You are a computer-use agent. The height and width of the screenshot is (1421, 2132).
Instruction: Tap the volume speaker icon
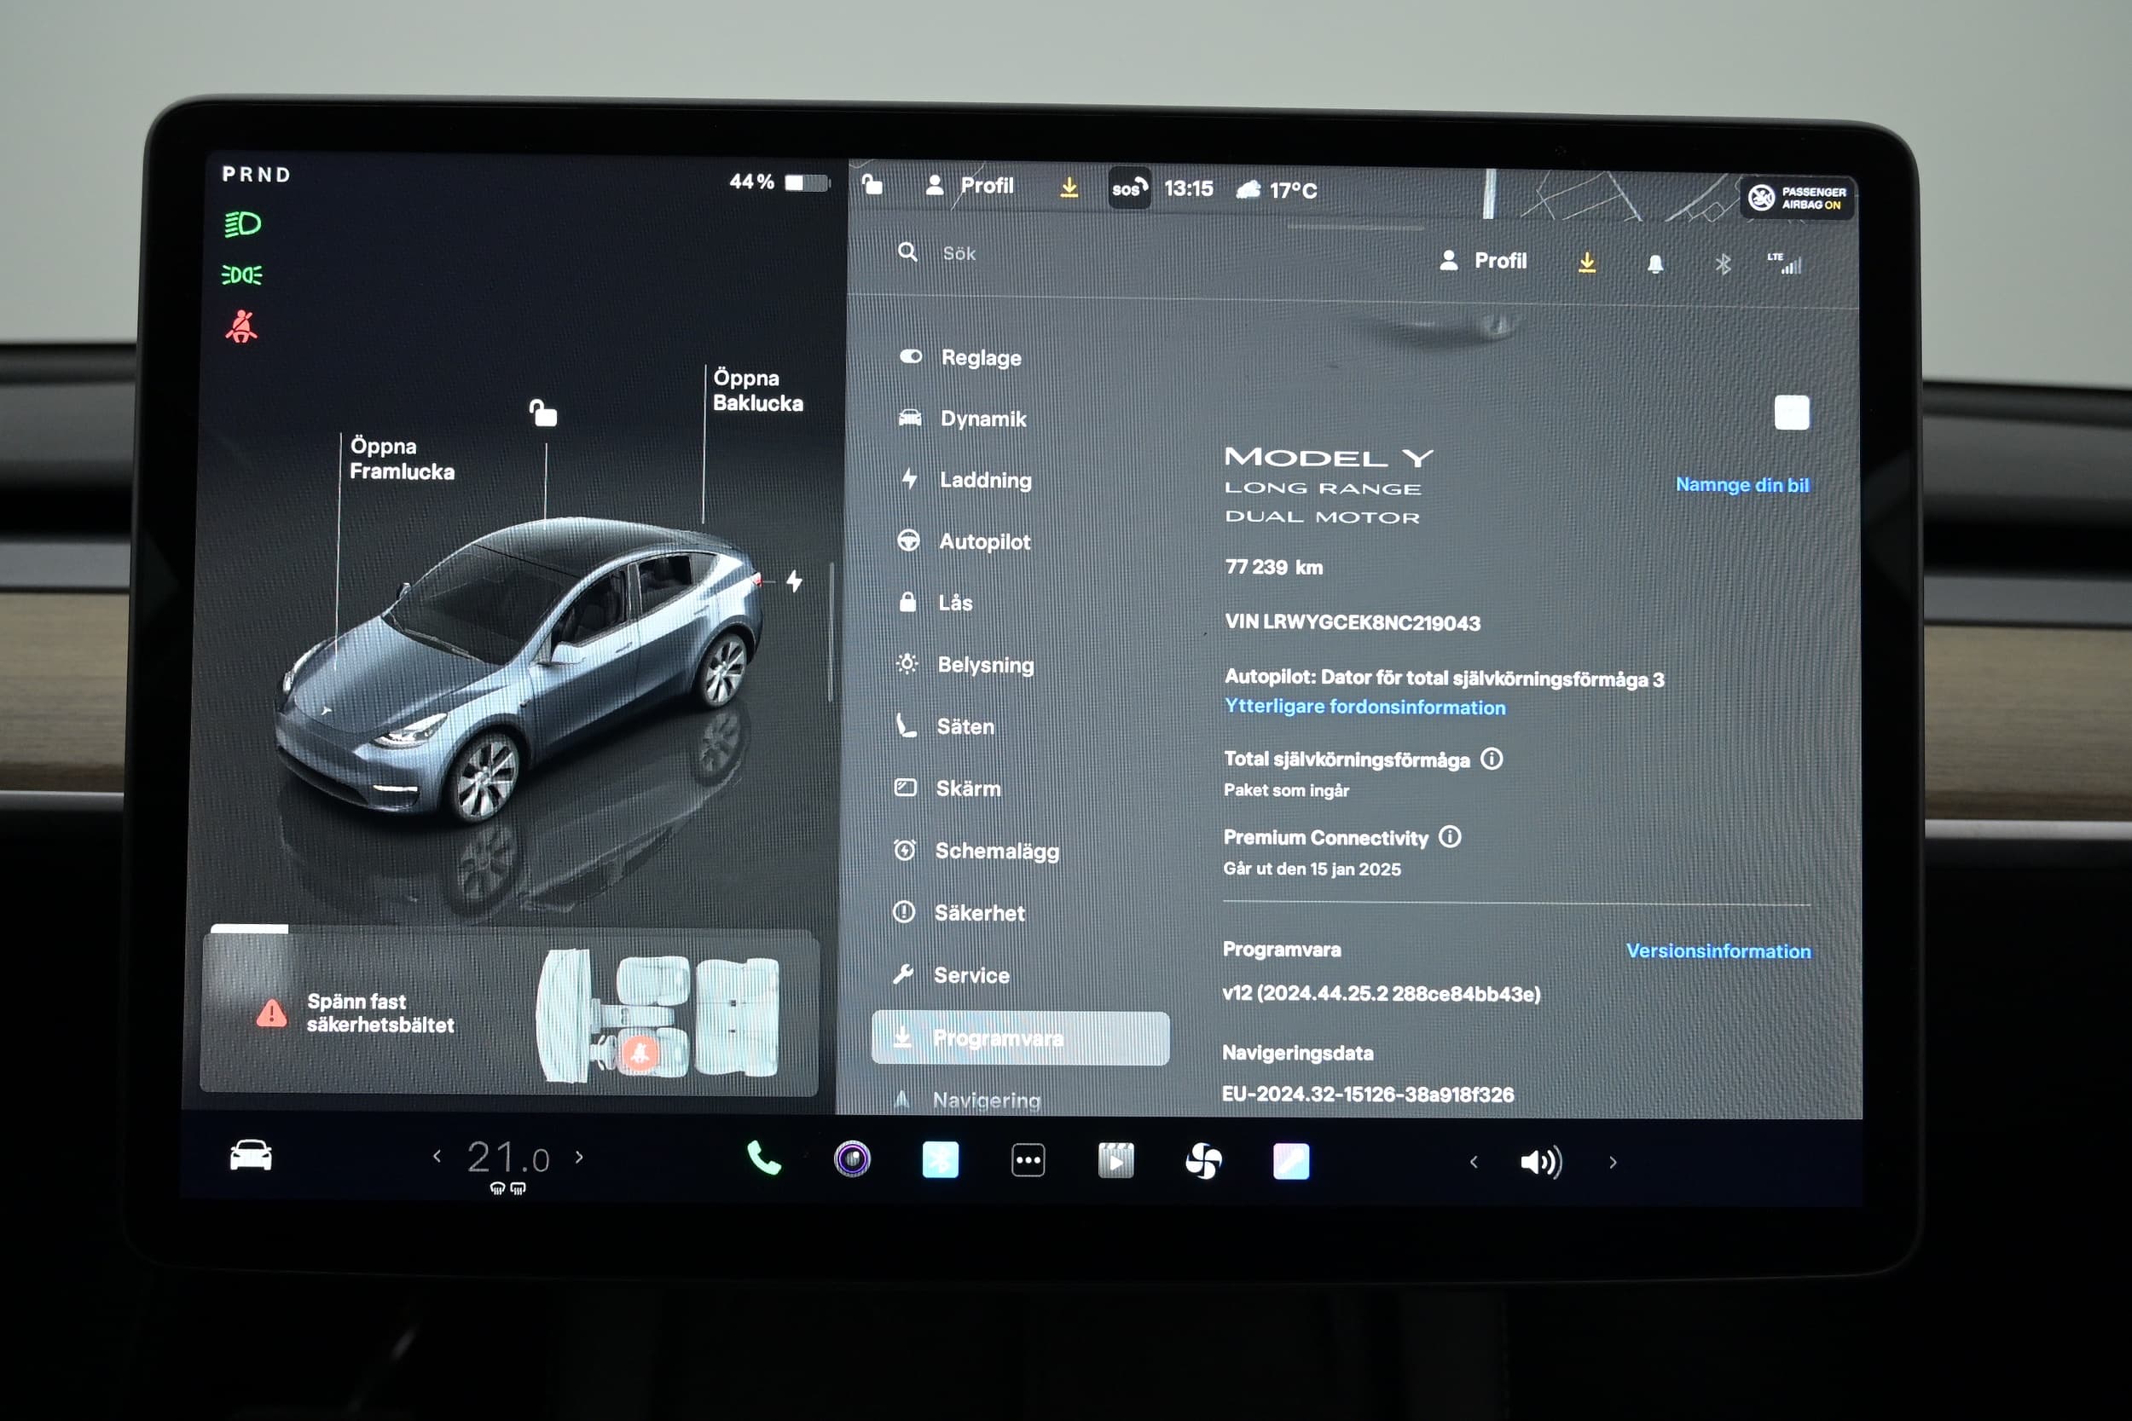point(1542,1163)
